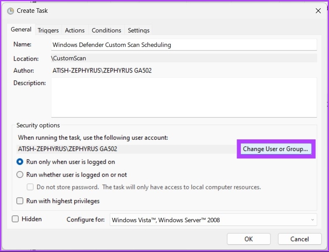329x252 pixels.
Task: Confirm the task with OK
Action: coord(249,239)
